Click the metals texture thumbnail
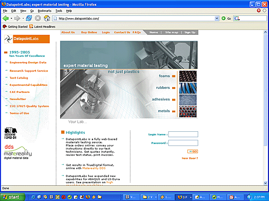269x201 pixels. pyautogui.click(x=188, y=112)
